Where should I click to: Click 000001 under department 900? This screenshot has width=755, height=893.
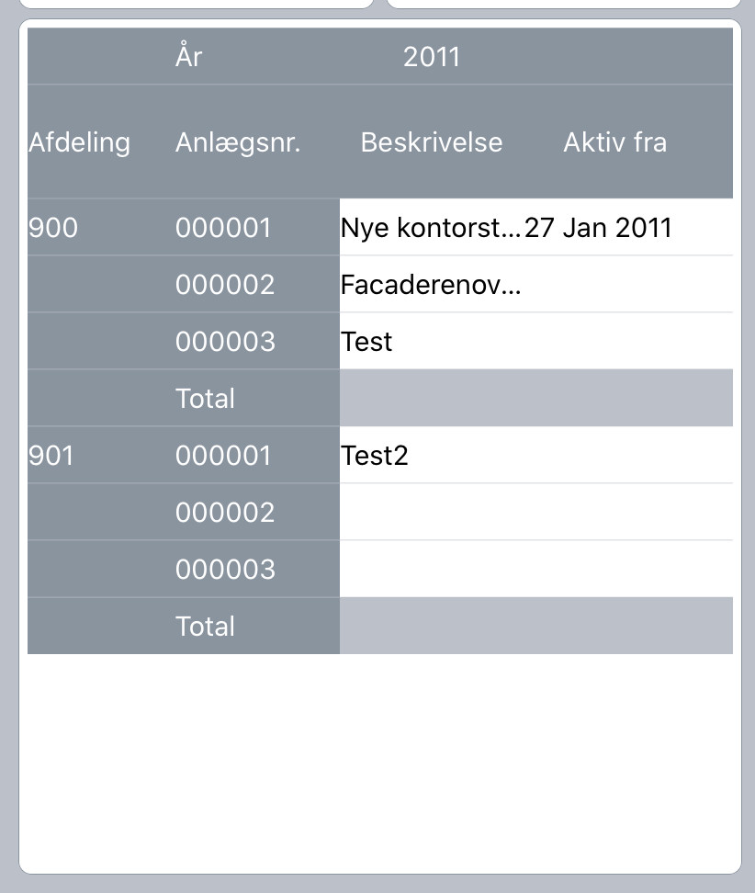click(x=224, y=228)
